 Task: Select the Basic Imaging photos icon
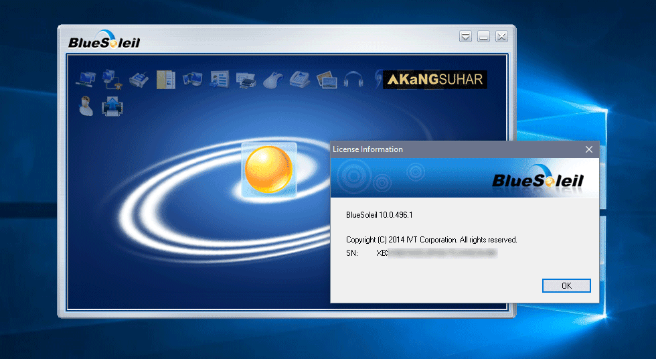coord(327,79)
